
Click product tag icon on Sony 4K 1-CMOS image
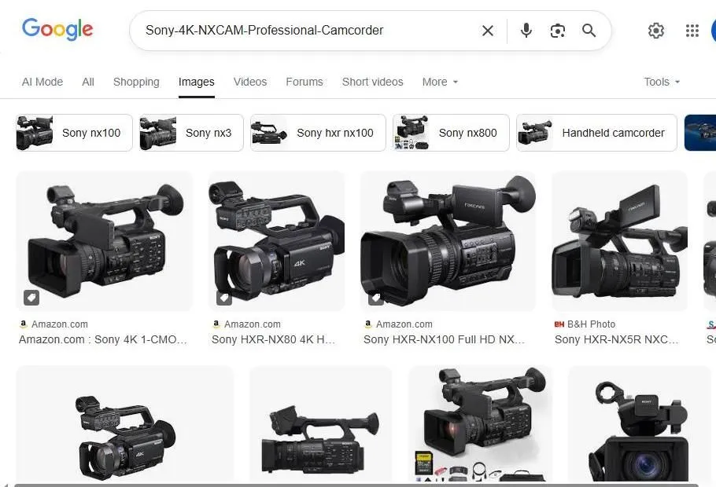pos(31,298)
